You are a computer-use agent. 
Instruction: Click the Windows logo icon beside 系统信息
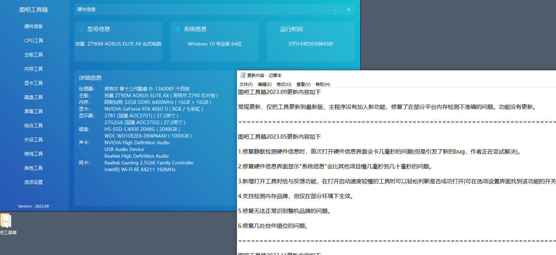click(177, 29)
